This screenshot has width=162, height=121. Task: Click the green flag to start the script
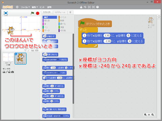click(x=32, y=13)
